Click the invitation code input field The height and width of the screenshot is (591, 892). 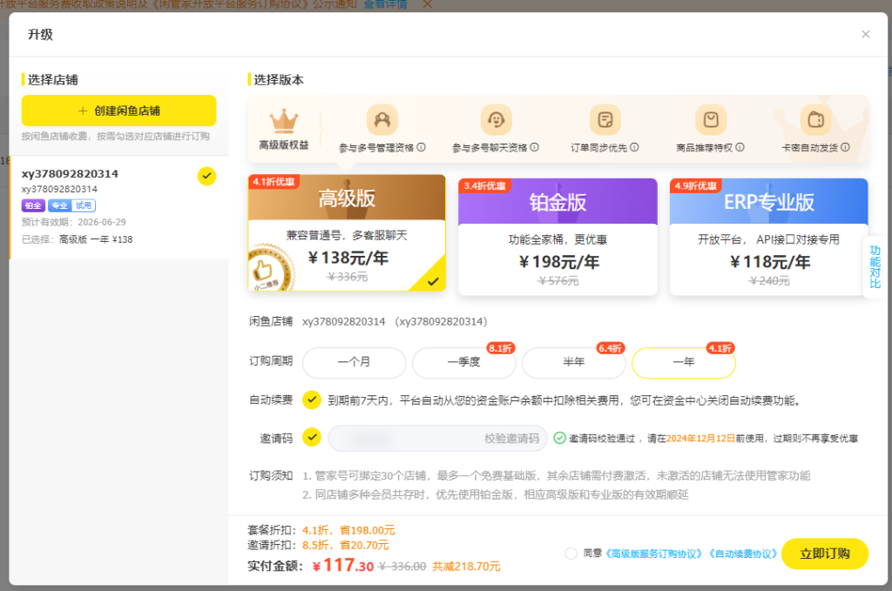[401, 437]
